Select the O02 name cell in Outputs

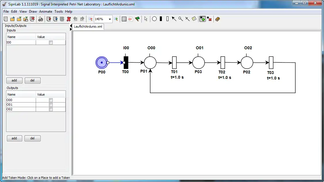pyautogui.click(x=21, y=109)
